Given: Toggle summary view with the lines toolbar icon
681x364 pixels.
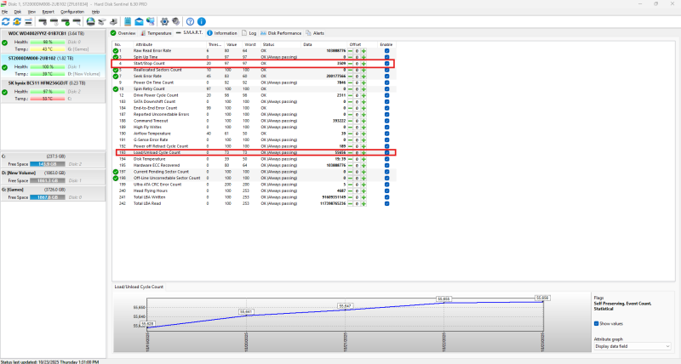Looking at the screenshot, I should (x=28, y=21).
